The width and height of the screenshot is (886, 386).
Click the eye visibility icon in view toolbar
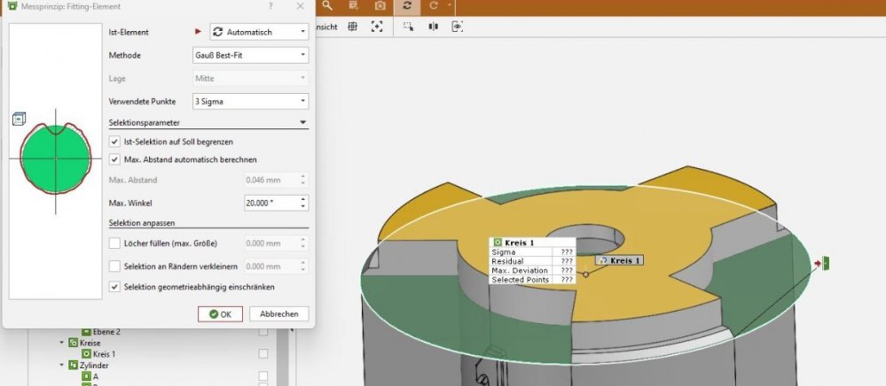tap(458, 27)
